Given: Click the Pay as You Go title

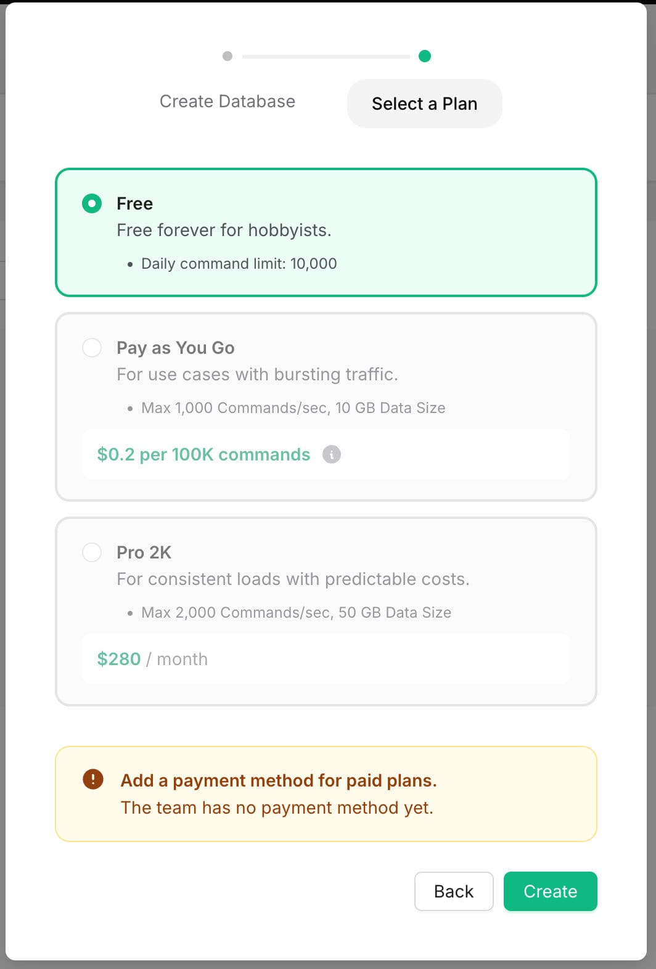Looking at the screenshot, I should click(x=176, y=348).
